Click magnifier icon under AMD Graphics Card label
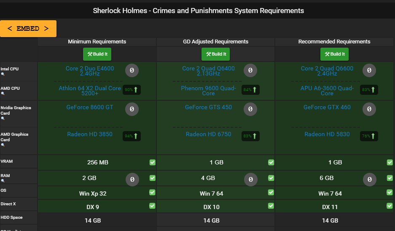Image resolution: width=395 pixels, height=231 pixels. 3,145
